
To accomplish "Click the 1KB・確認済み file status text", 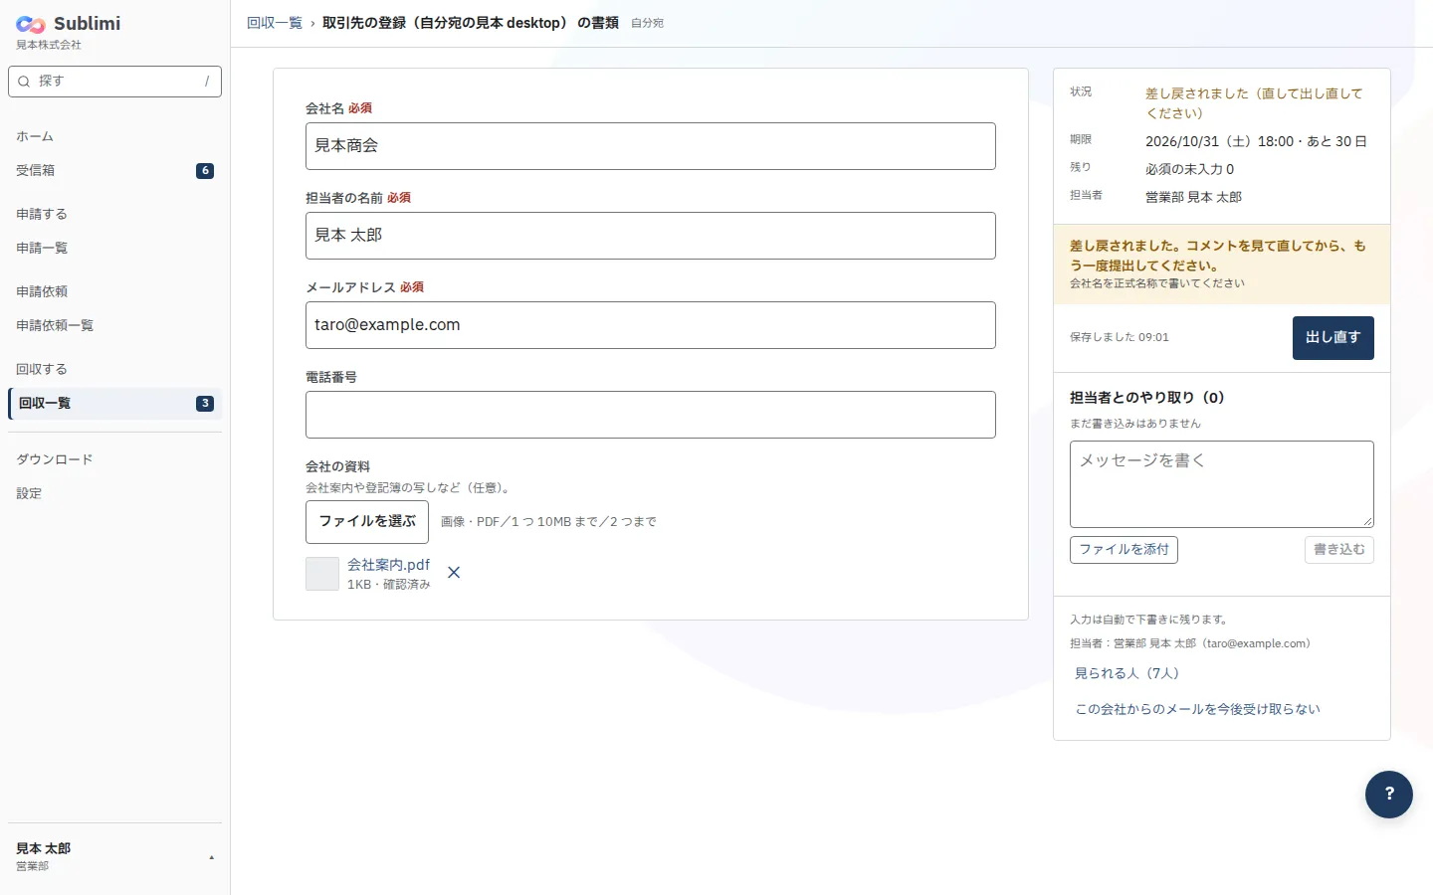I will [x=389, y=585].
